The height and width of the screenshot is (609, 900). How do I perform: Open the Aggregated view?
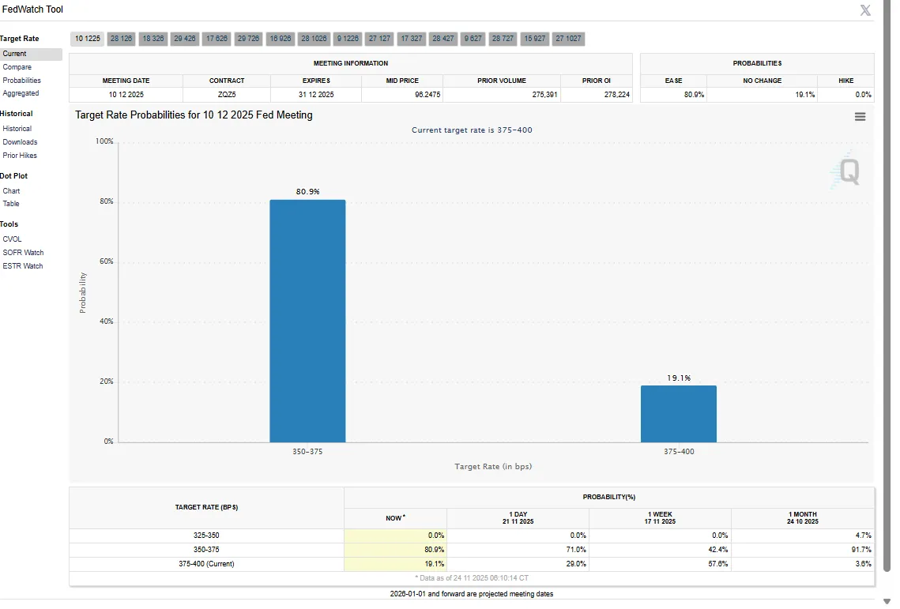(21, 93)
